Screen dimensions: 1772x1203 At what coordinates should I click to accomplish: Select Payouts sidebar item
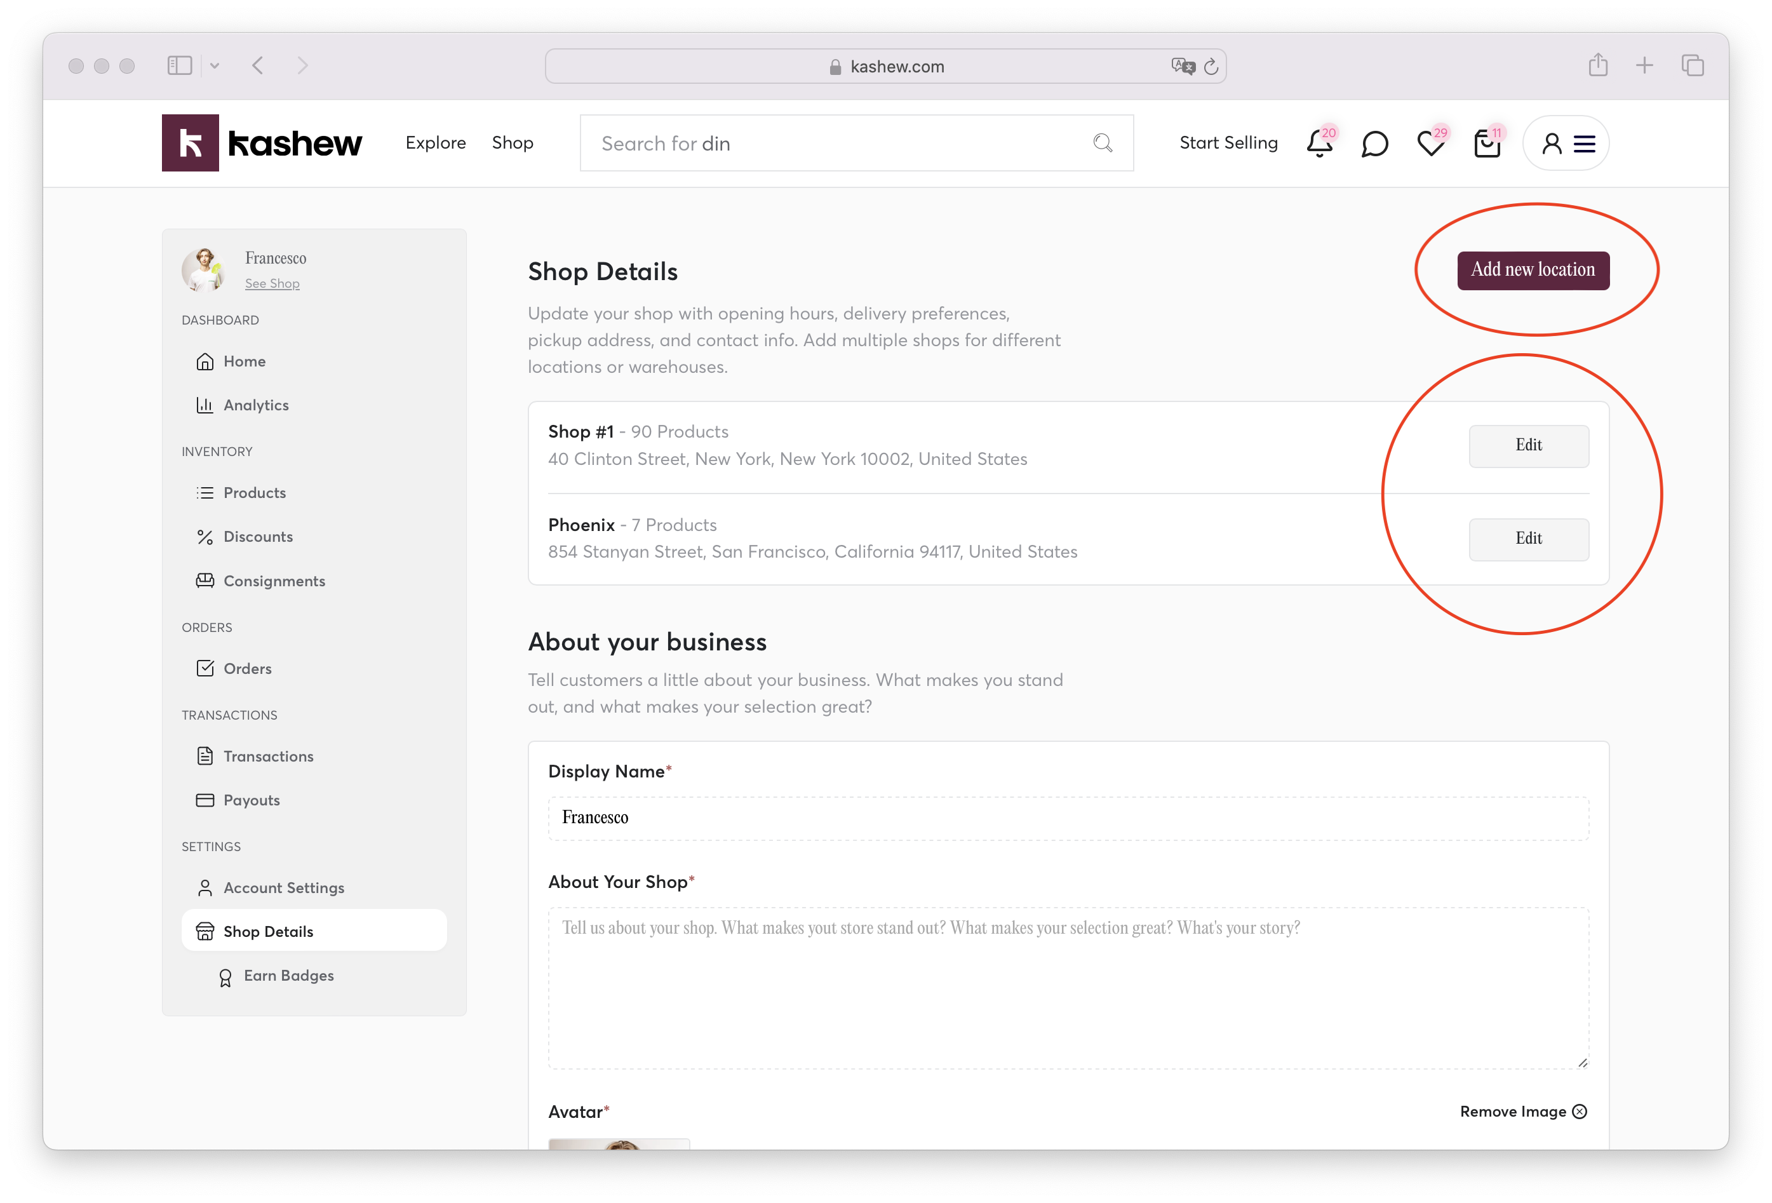click(251, 800)
